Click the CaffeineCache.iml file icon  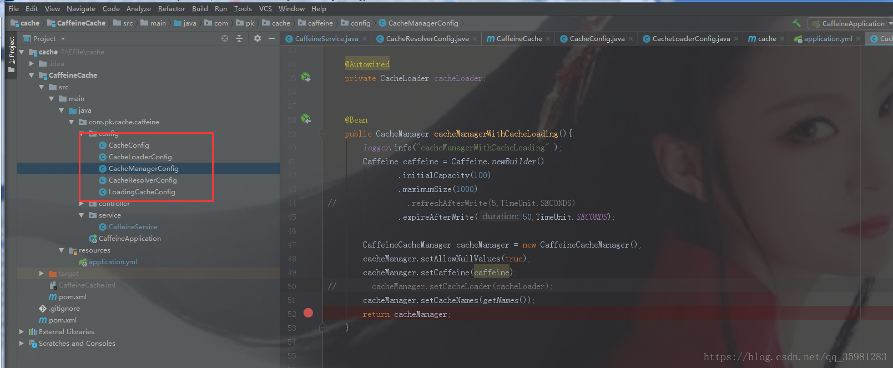(53, 285)
